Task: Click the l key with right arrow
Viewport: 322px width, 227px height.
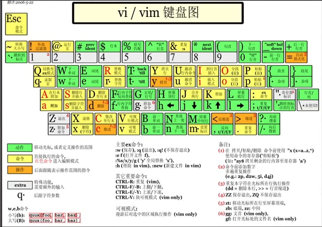Action: click(x=238, y=106)
